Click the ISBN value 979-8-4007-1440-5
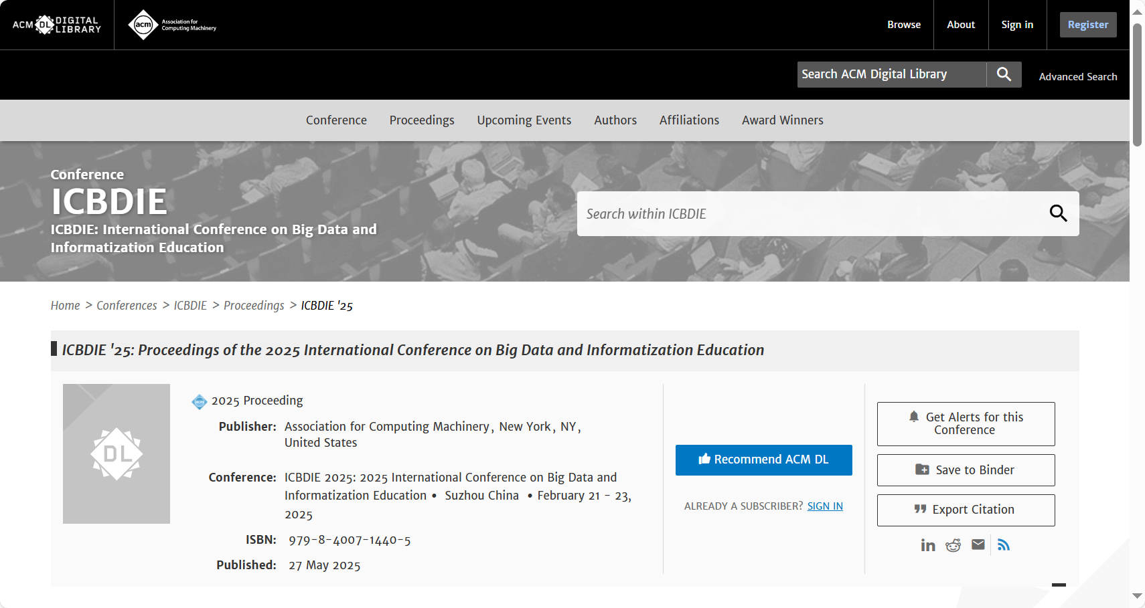This screenshot has width=1145, height=608. click(350, 540)
